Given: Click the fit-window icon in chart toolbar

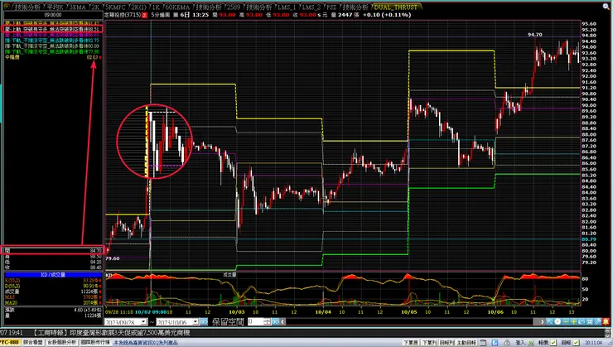Looking at the screenshot, I should (x=590, y=321).
